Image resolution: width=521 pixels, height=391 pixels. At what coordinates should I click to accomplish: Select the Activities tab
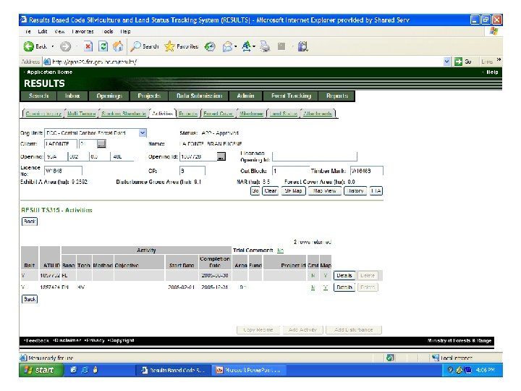click(x=162, y=114)
